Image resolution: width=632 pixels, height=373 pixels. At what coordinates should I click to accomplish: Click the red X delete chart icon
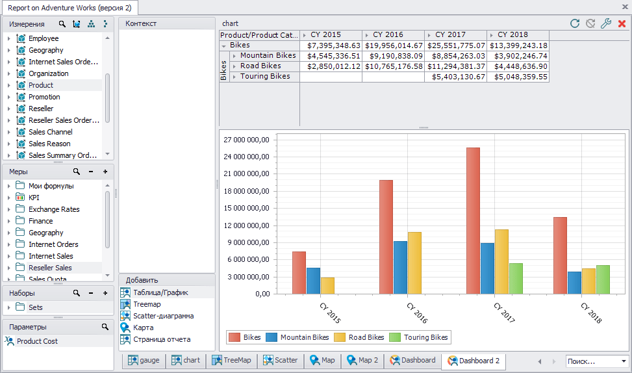[x=622, y=24]
